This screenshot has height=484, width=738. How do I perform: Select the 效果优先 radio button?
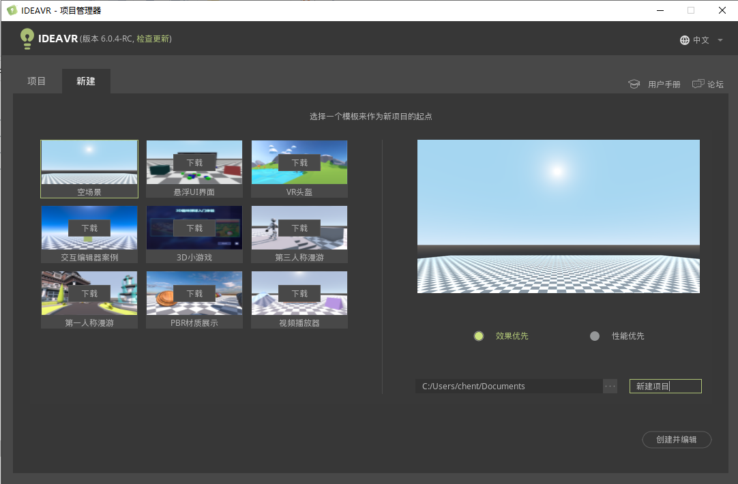pos(479,336)
